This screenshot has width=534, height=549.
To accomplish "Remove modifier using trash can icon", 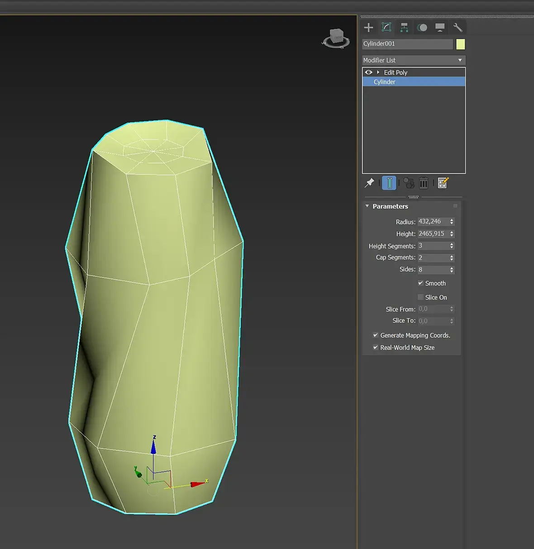I will pyautogui.click(x=423, y=183).
